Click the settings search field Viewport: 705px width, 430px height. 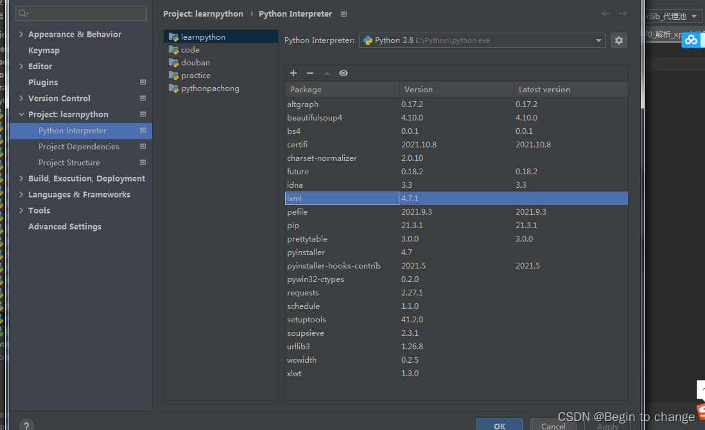point(81,13)
